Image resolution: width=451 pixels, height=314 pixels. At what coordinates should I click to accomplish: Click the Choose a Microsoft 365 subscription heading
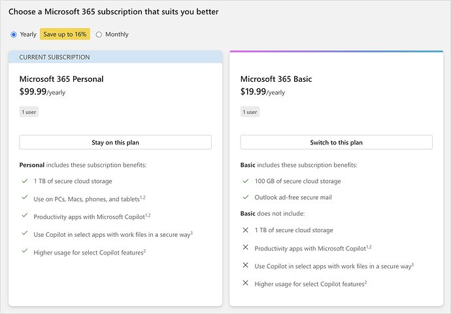(114, 12)
